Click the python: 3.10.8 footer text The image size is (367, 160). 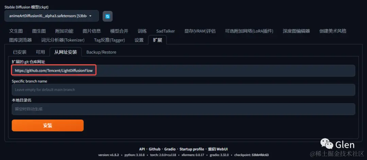(135, 155)
